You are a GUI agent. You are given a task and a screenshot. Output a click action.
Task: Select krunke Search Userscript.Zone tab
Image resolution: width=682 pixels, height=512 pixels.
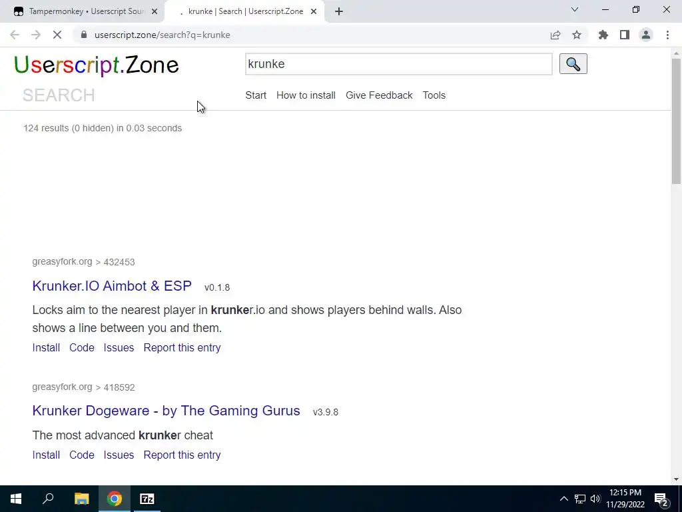point(244,11)
